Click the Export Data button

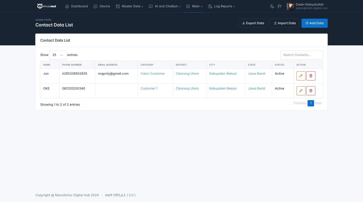click(253, 23)
